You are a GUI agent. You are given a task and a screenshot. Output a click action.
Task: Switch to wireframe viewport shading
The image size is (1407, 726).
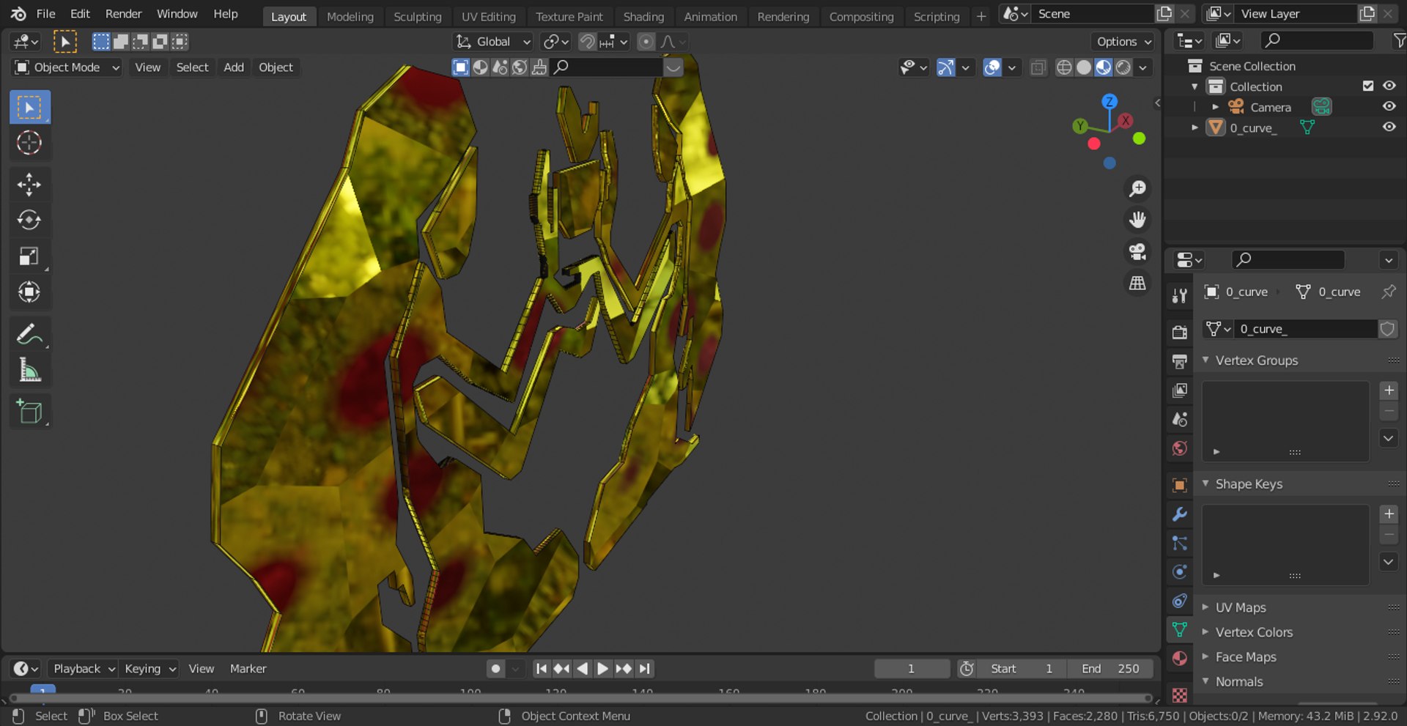tap(1064, 67)
